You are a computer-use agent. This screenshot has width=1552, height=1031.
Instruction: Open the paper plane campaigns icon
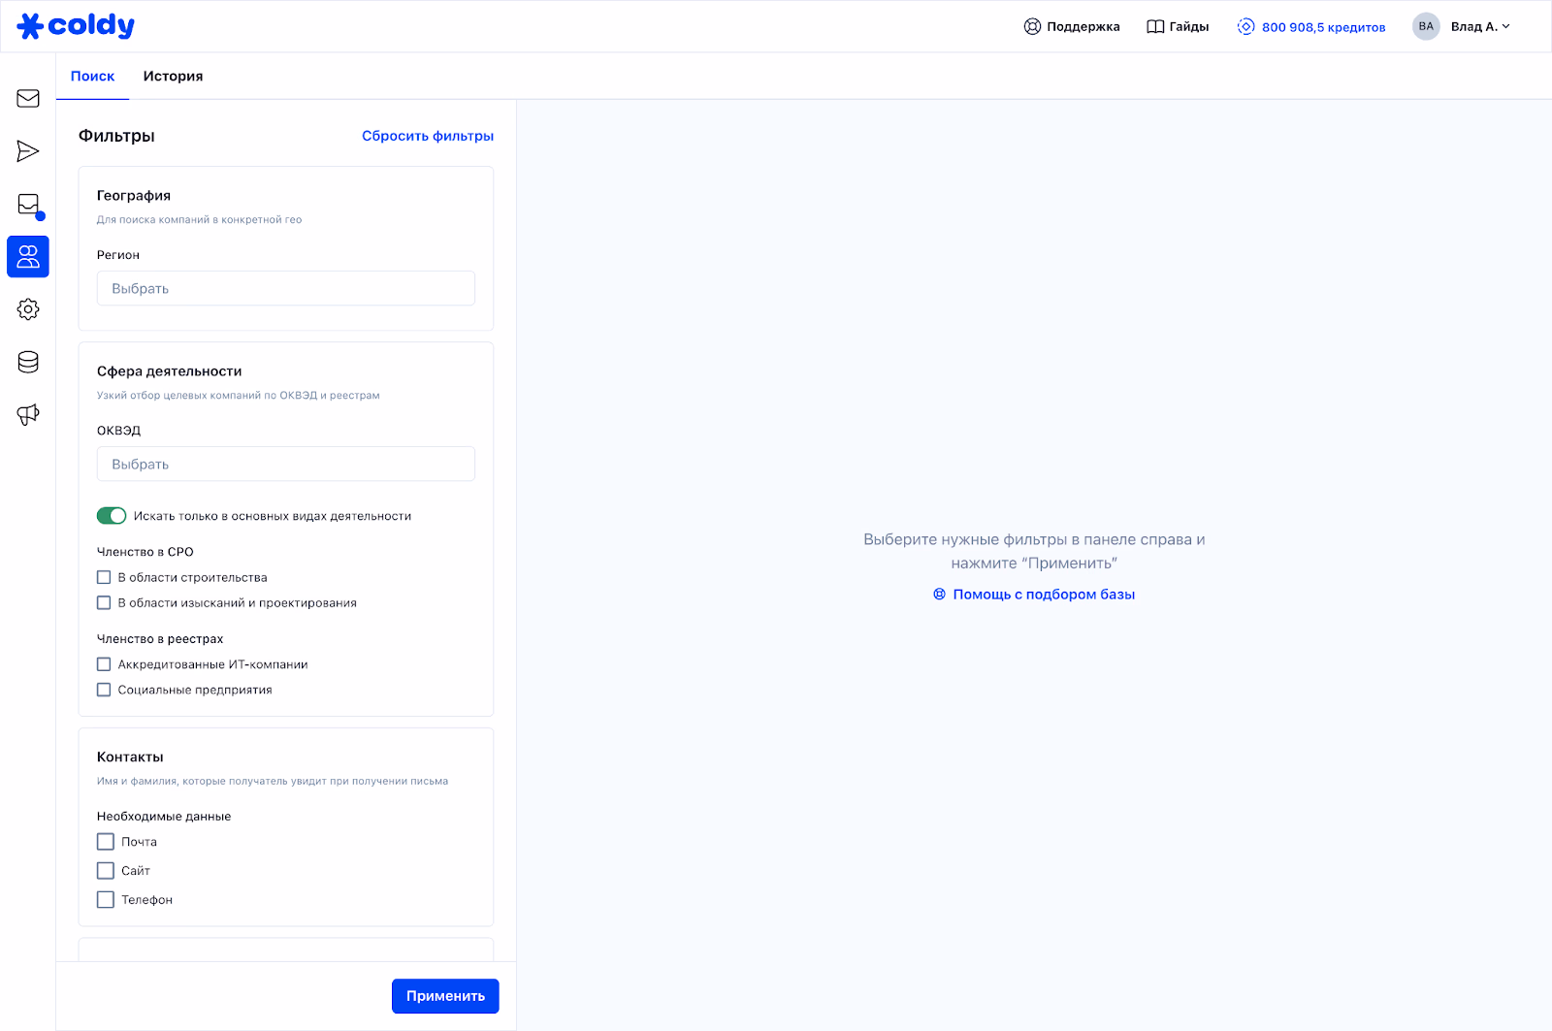(x=28, y=151)
